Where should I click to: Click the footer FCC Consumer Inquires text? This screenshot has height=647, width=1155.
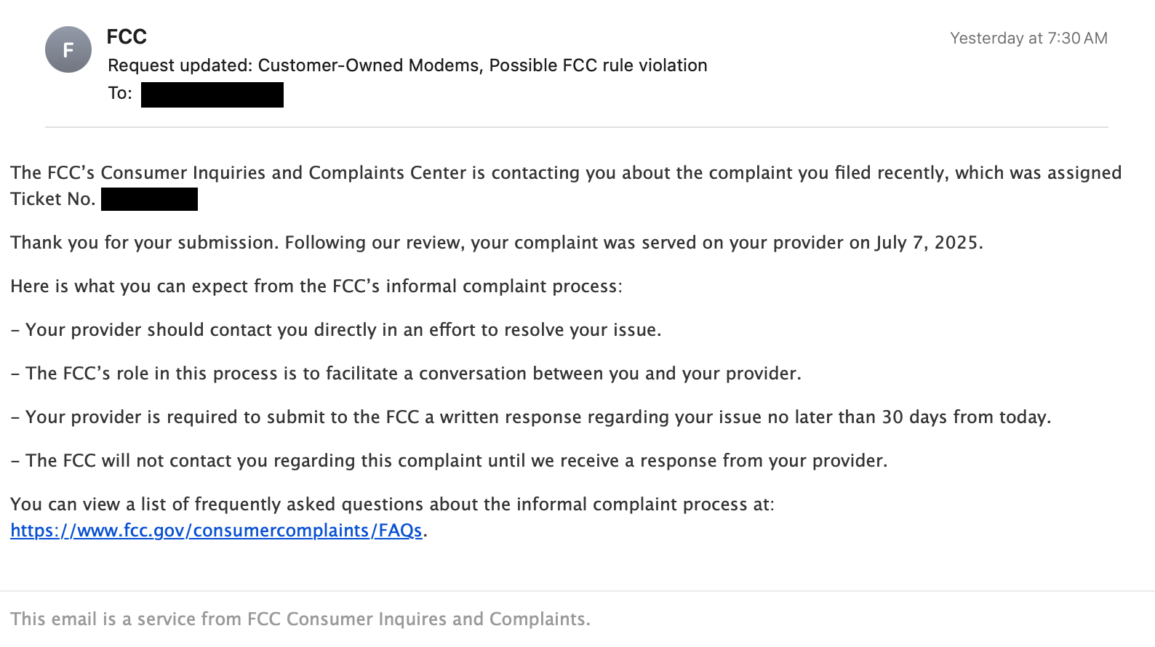coord(300,619)
